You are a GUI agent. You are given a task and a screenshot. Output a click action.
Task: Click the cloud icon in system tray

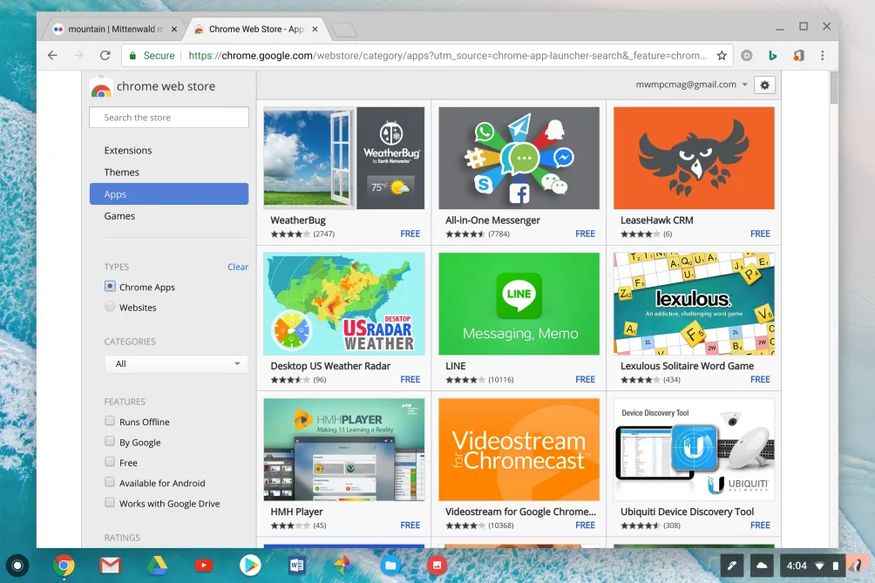(761, 566)
